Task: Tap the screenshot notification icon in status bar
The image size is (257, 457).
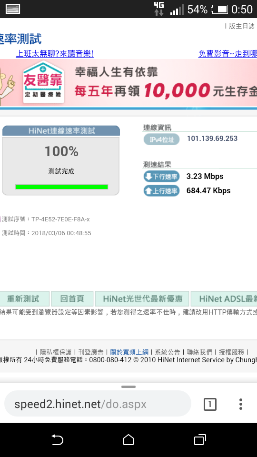Action: 13,9
